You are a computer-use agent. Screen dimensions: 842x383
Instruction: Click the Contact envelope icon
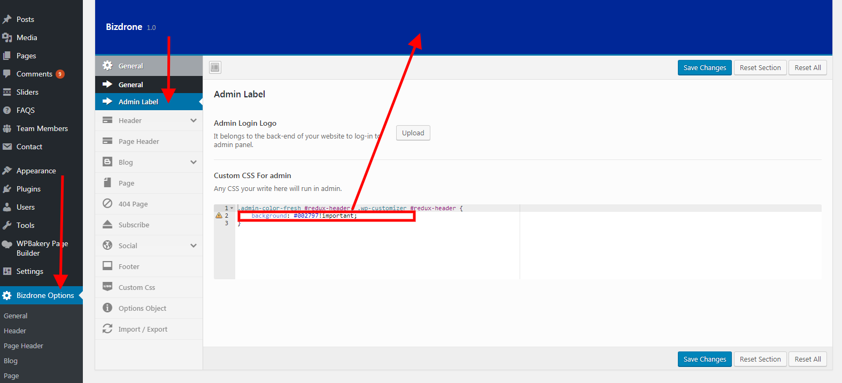(x=7, y=147)
